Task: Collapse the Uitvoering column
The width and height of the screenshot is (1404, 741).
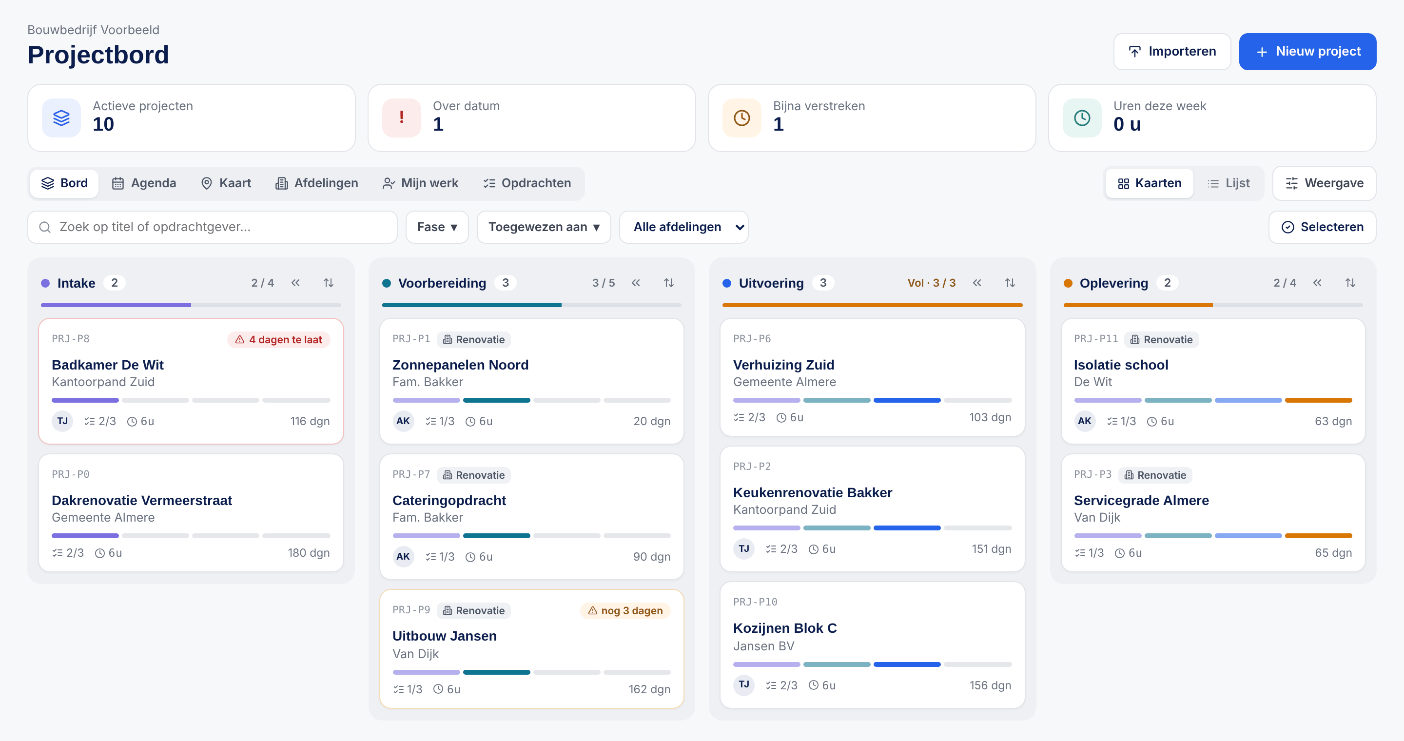Action: pos(977,283)
